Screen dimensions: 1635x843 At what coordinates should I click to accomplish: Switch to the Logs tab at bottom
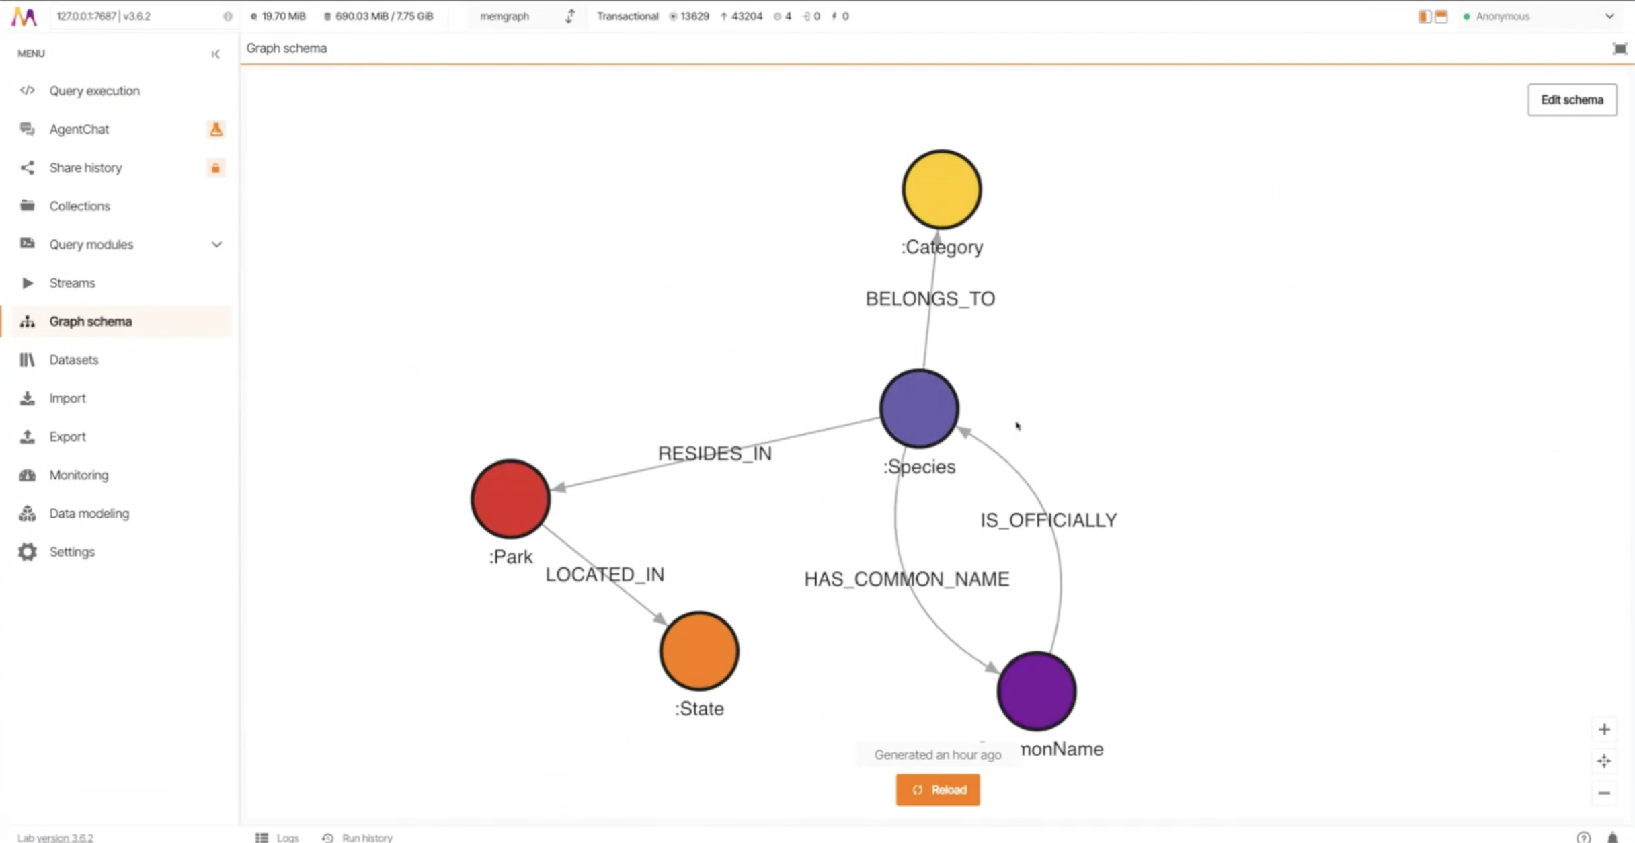tap(288, 837)
